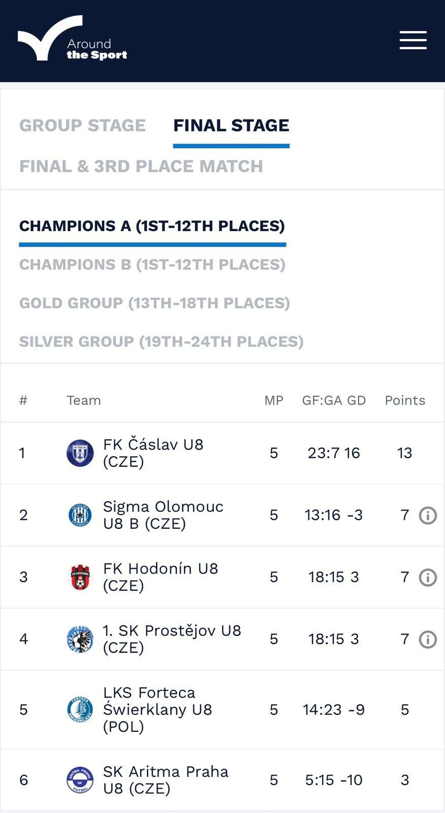
Task: Open SK Aritma Praha U8 team name
Action: [166, 780]
